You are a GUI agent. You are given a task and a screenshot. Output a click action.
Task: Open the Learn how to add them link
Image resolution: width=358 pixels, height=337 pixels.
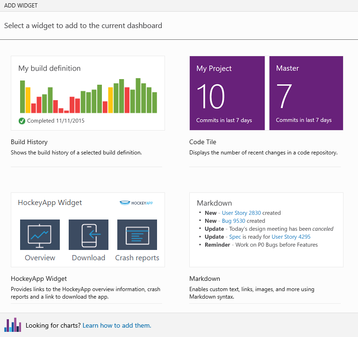[x=117, y=325]
